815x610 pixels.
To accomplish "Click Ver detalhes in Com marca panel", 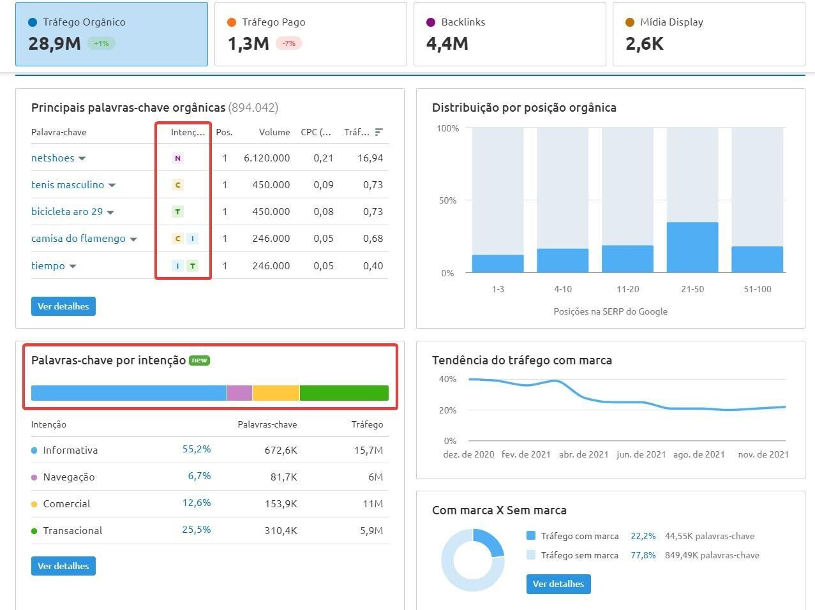I will (558, 584).
